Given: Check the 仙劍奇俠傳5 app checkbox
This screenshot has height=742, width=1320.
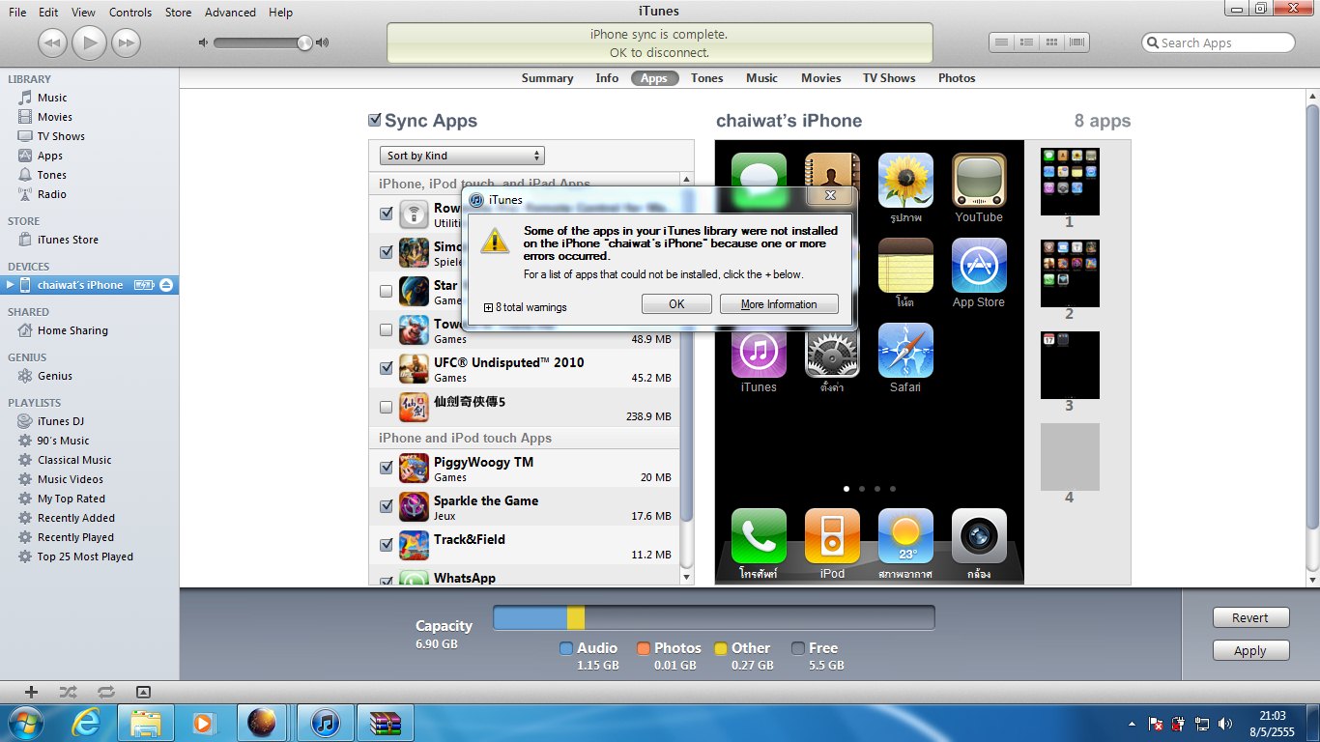Looking at the screenshot, I should click(387, 407).
